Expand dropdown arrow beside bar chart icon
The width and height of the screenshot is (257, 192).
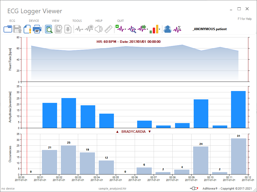159,29
